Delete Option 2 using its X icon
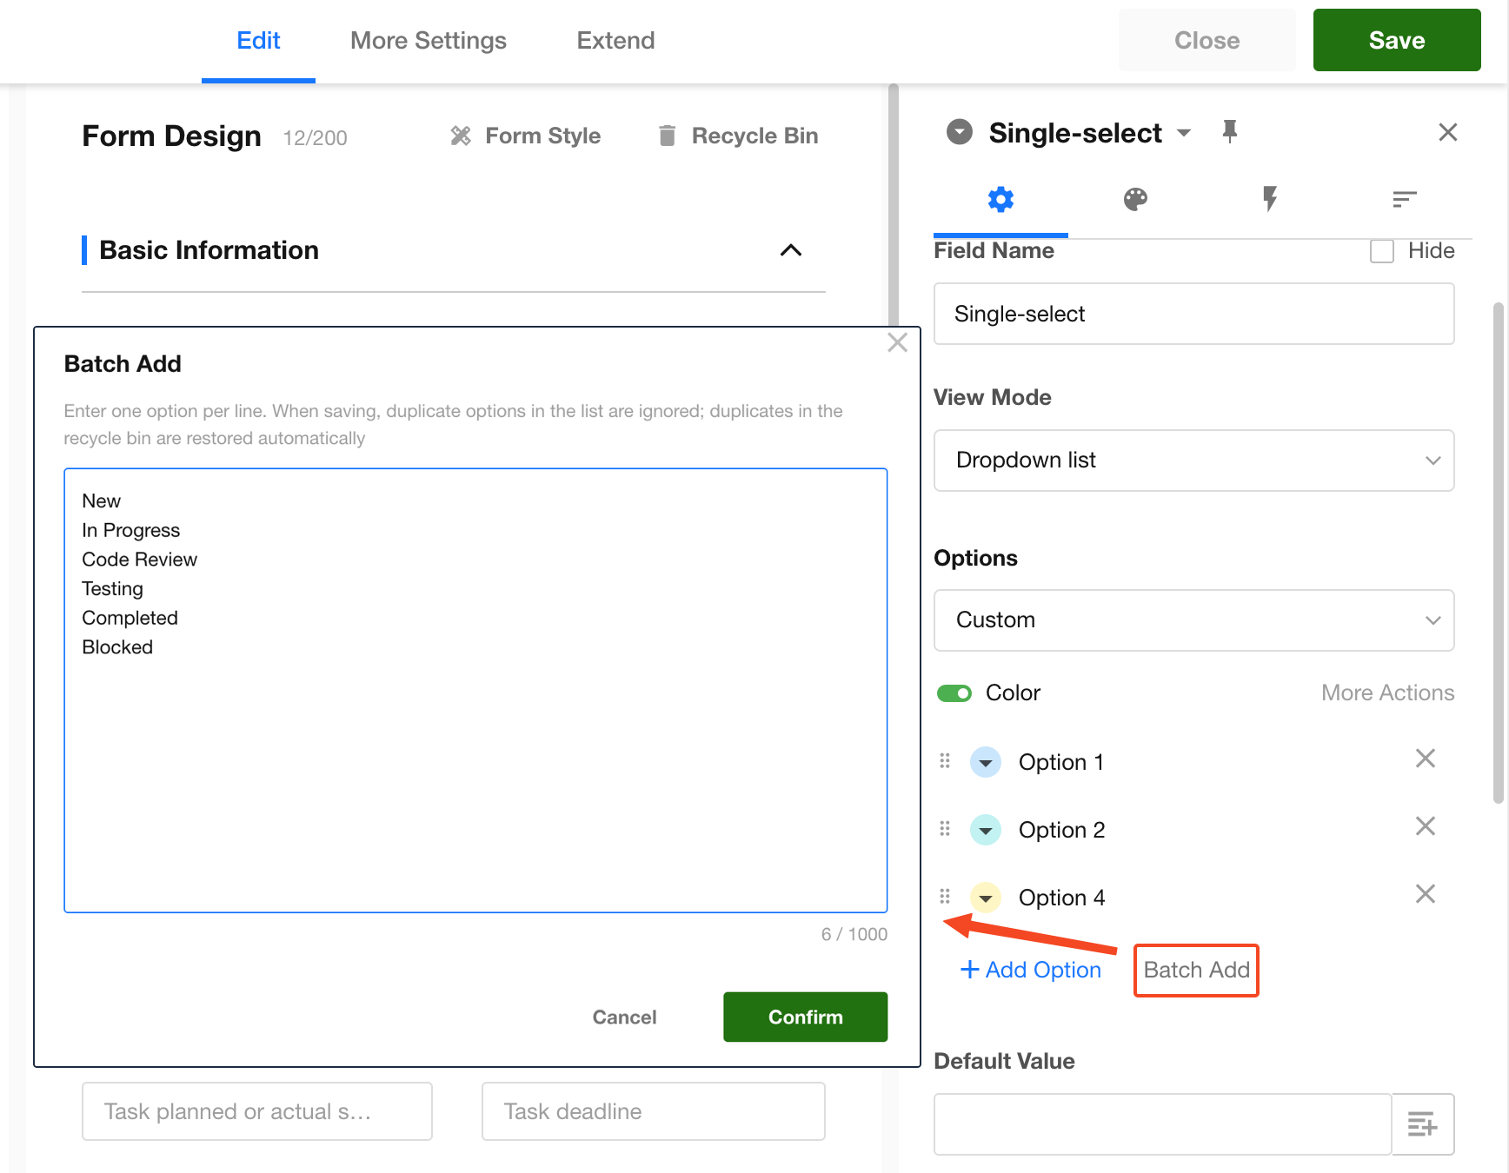The width and height of the screenshot is (1509, 1173). (x=1425, y=826)
